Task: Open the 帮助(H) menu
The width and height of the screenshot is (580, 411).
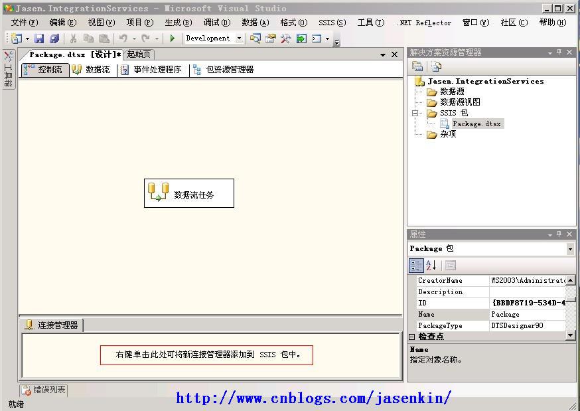Action: [553, 23]
